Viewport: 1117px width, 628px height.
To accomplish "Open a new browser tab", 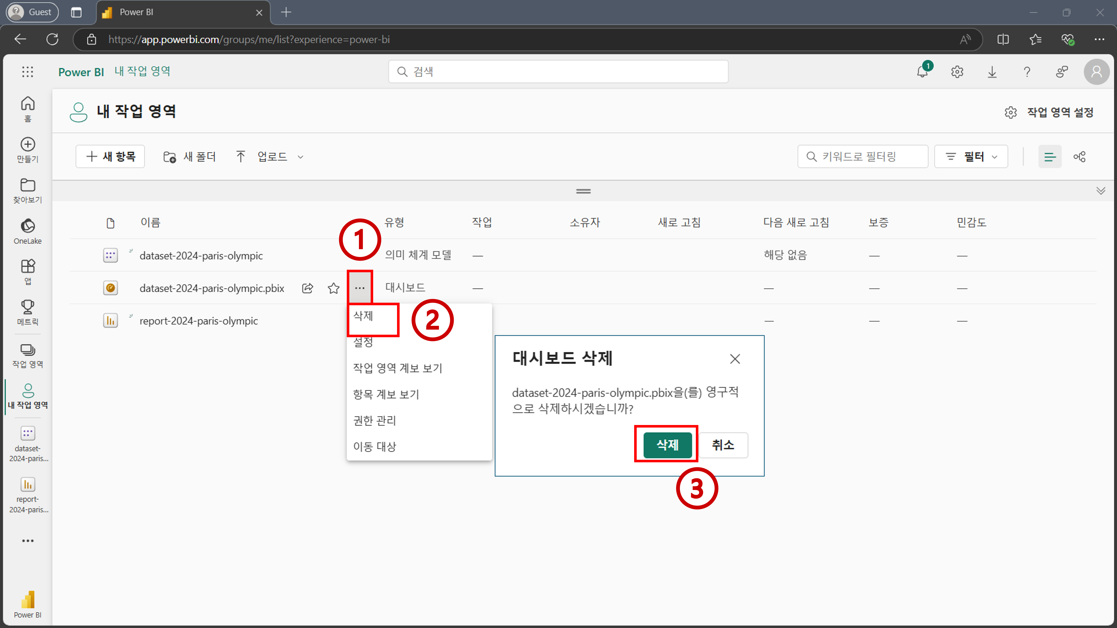I will point(286,12).
